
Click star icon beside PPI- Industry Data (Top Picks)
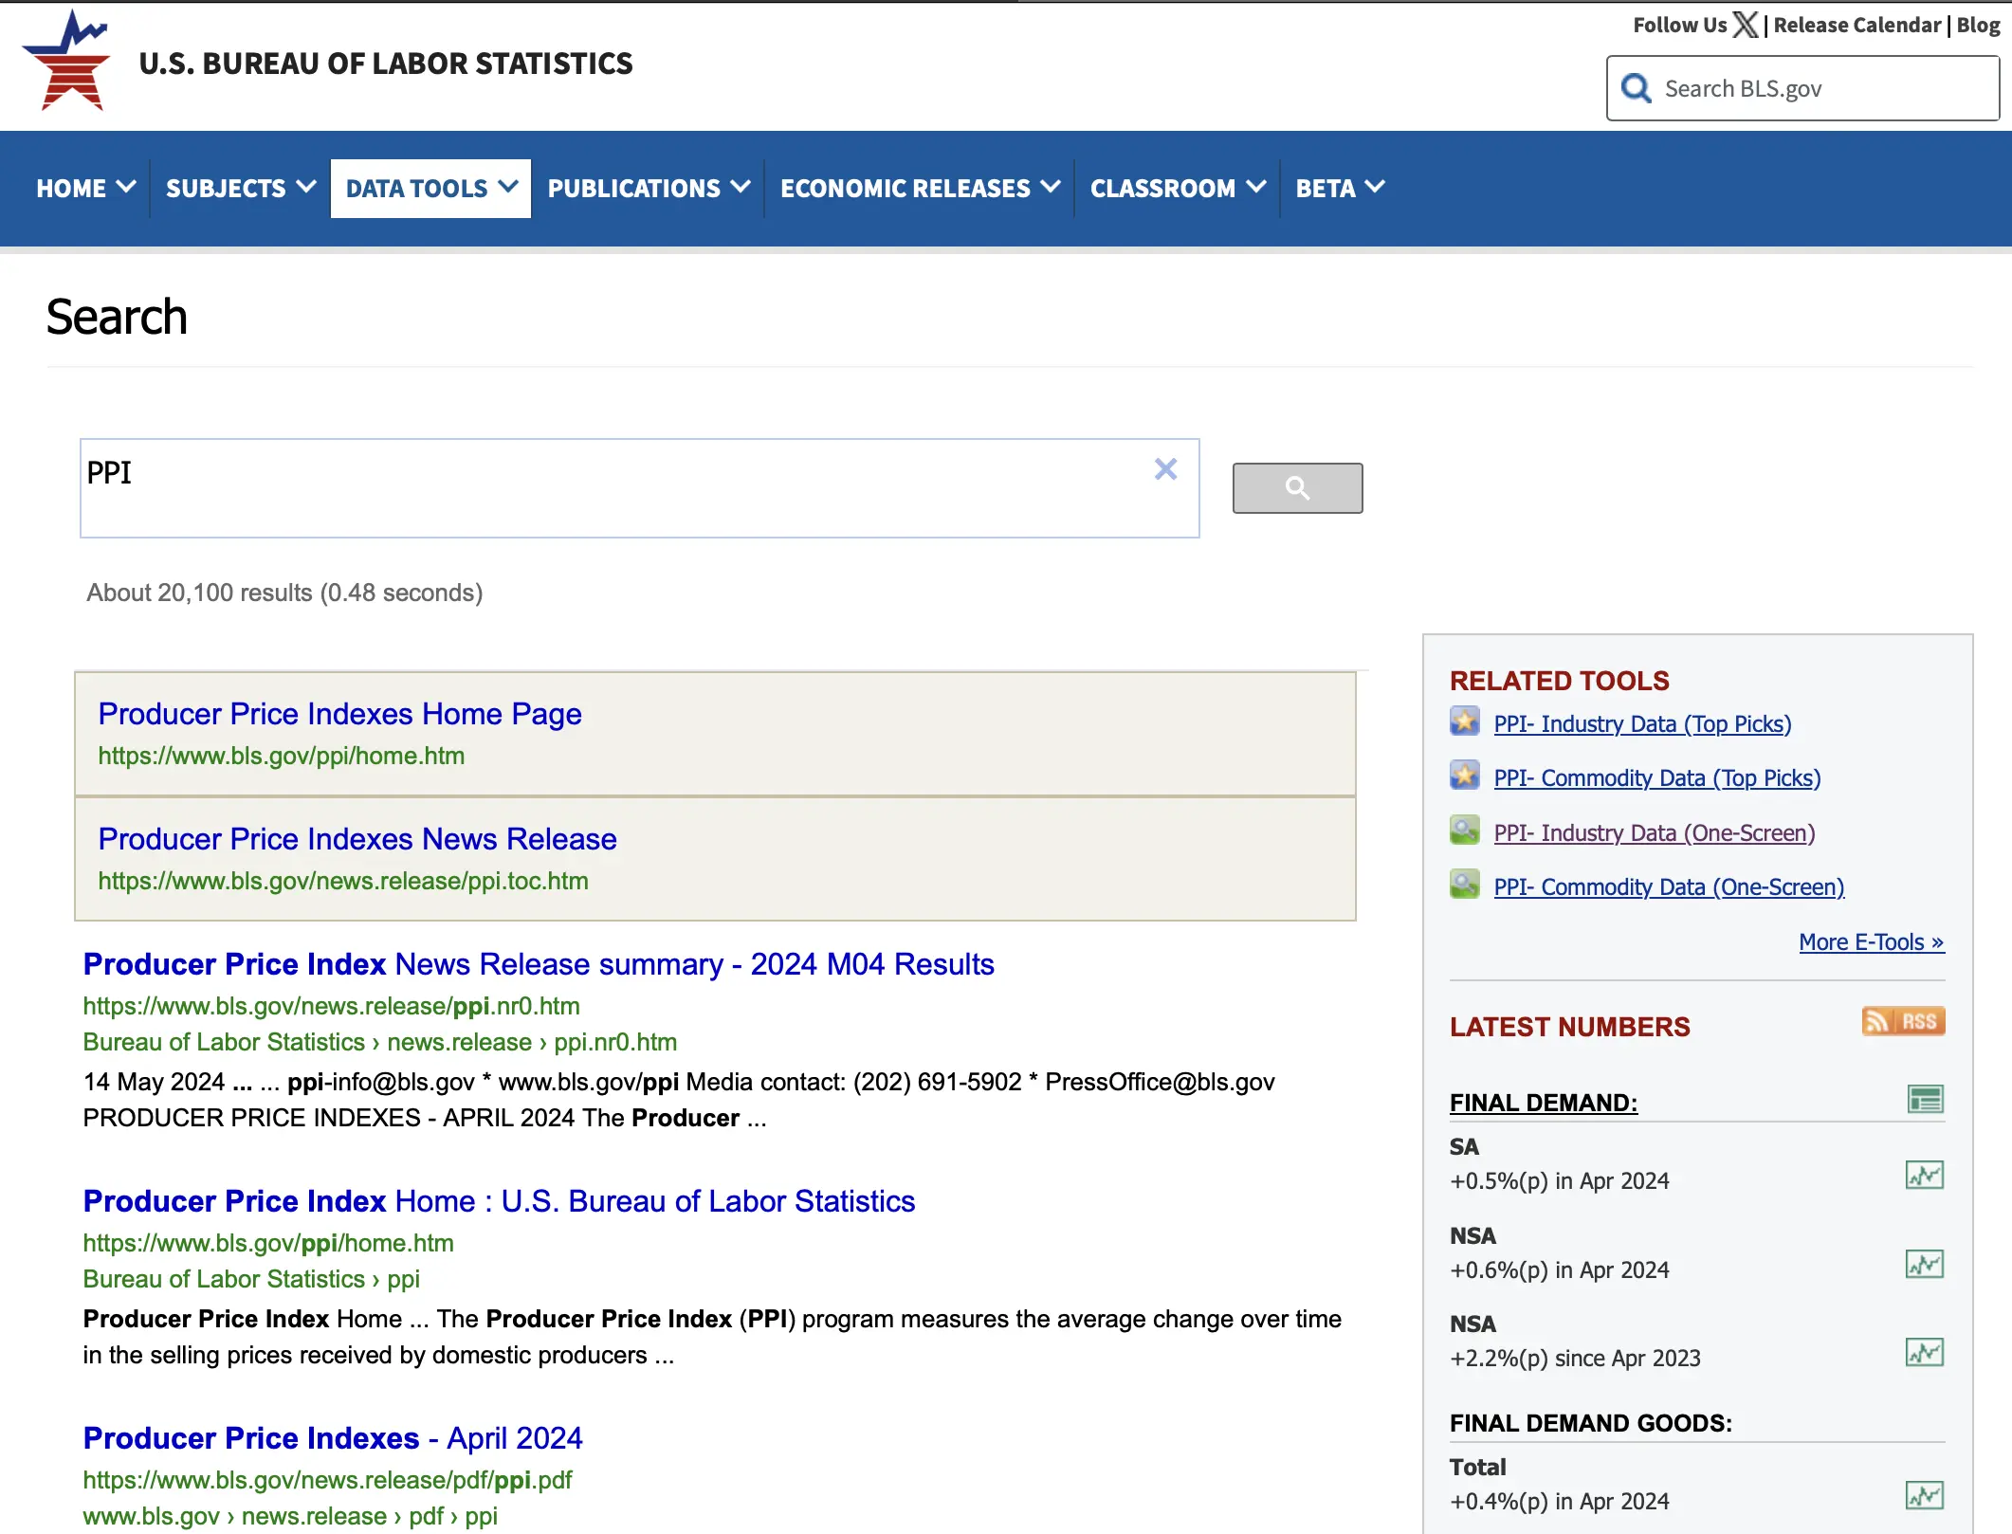[1465, 721]
